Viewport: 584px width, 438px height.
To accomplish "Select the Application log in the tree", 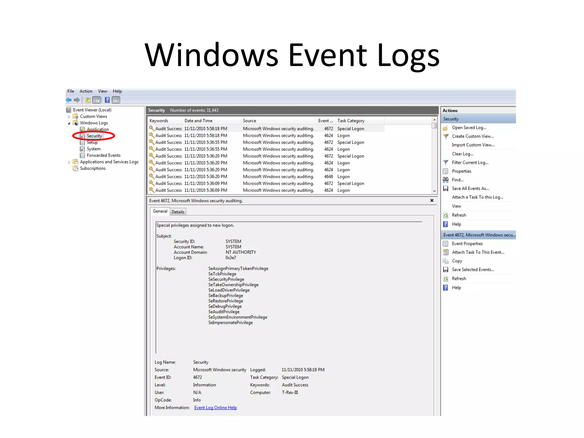I will [x=98, y=129].
